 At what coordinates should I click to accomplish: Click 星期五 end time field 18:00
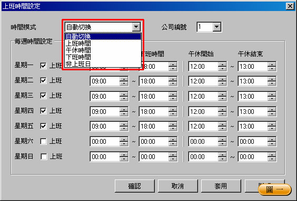(154, 126)
